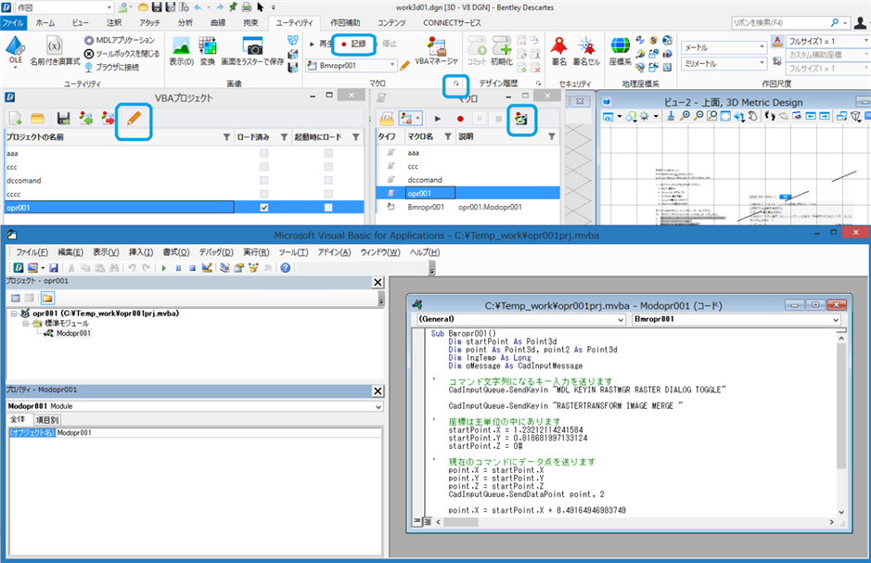Screen dimensions: 871x563
Task: Open the ミリメートル units dropdown
Action: click(724, 63)
